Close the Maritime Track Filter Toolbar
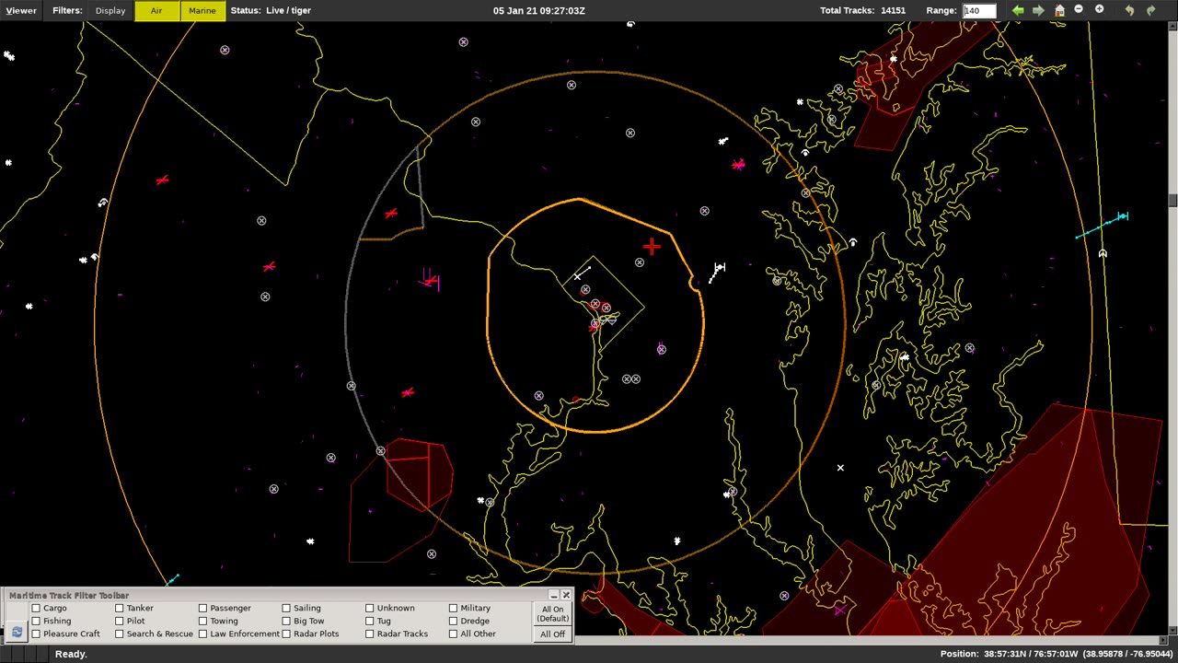Screen dimensions: 1178x663 click(x=566, y=595)
